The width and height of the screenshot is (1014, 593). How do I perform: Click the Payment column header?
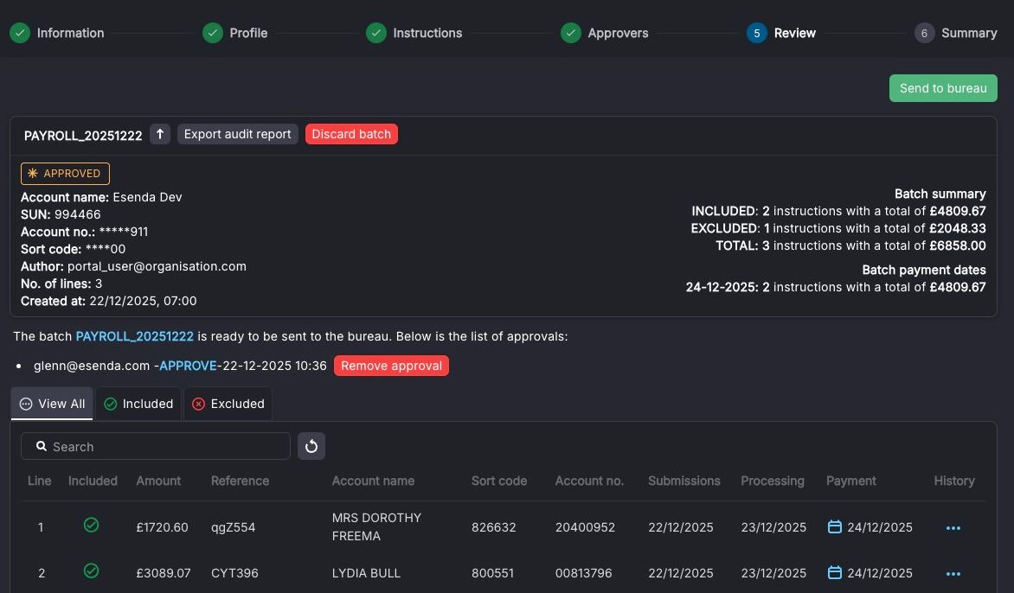tap(851, 481)
